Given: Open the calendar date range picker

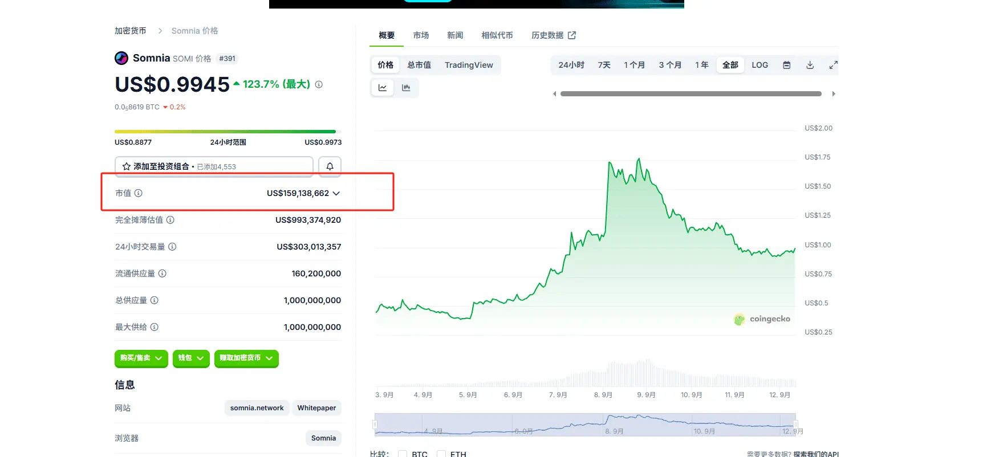Looking at the screenshot, I should tap(787, 65).
